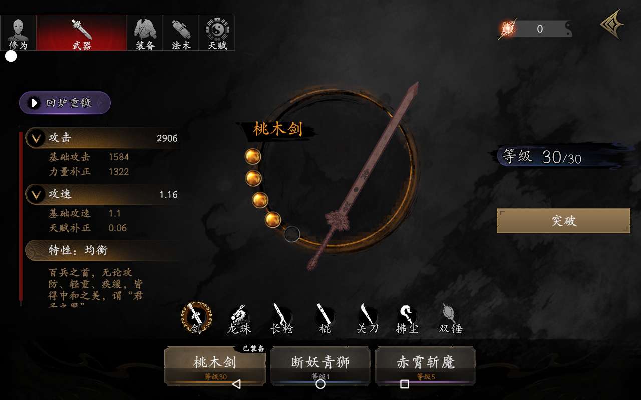Tap the golden back arrow icon
The height and width of the screenshot is (400, 641).
click(x=612, y=24)
